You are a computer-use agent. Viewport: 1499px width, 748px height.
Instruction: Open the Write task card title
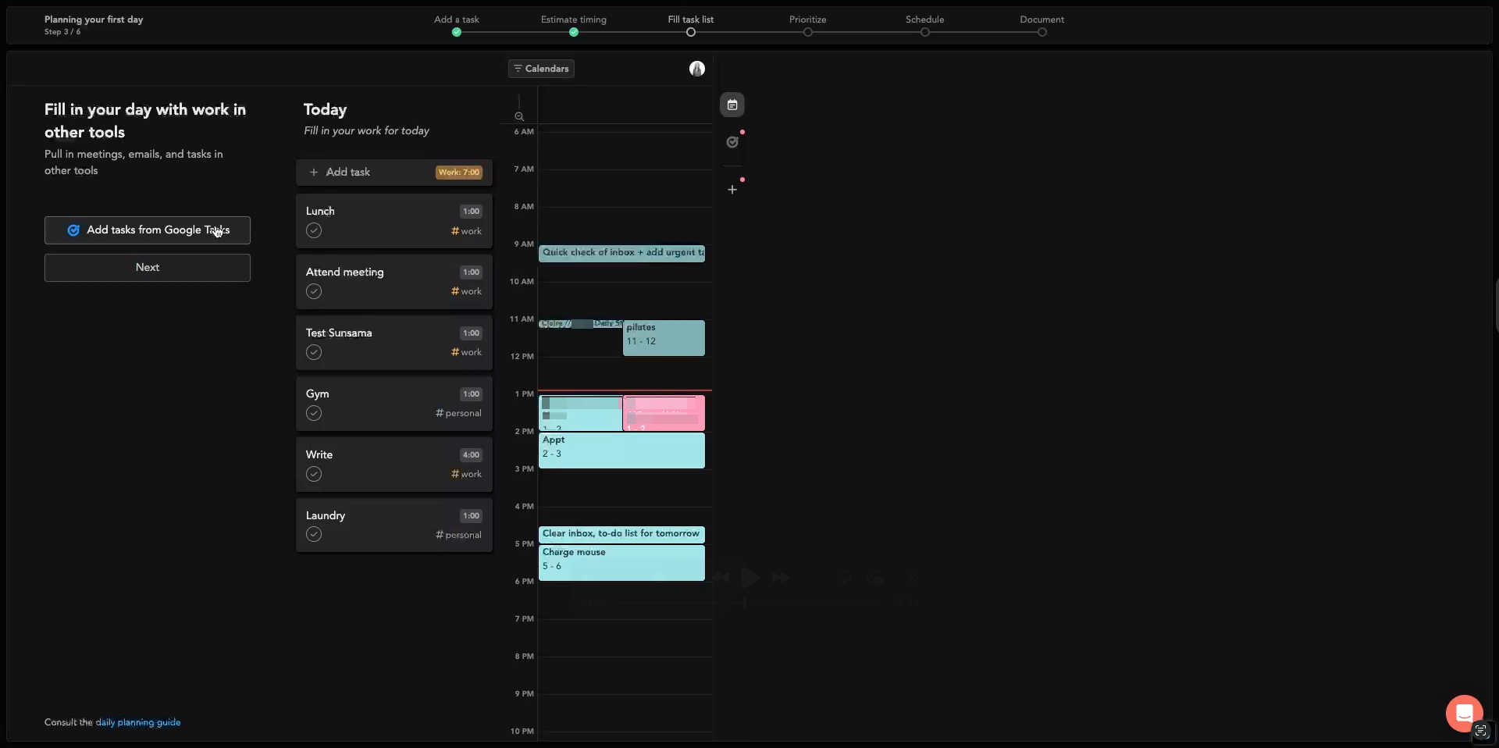click(319, 454)
